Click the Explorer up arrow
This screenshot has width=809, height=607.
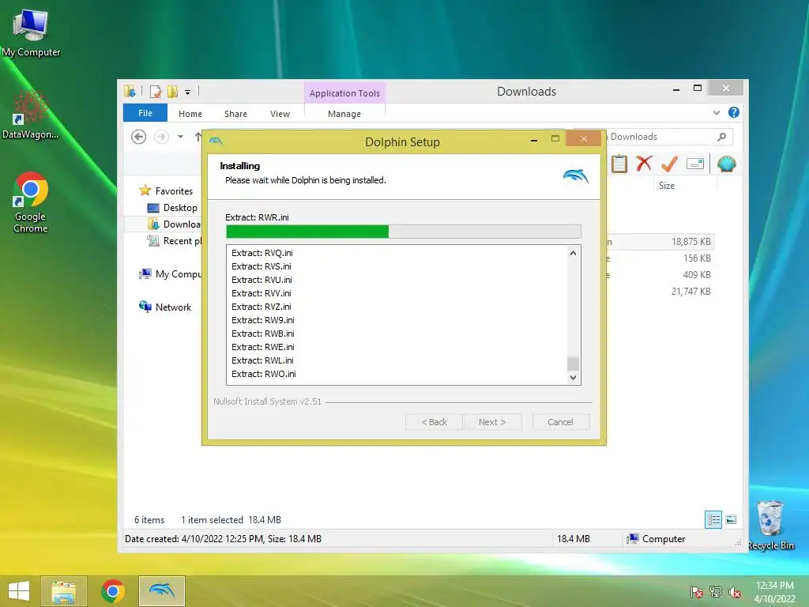198,137
